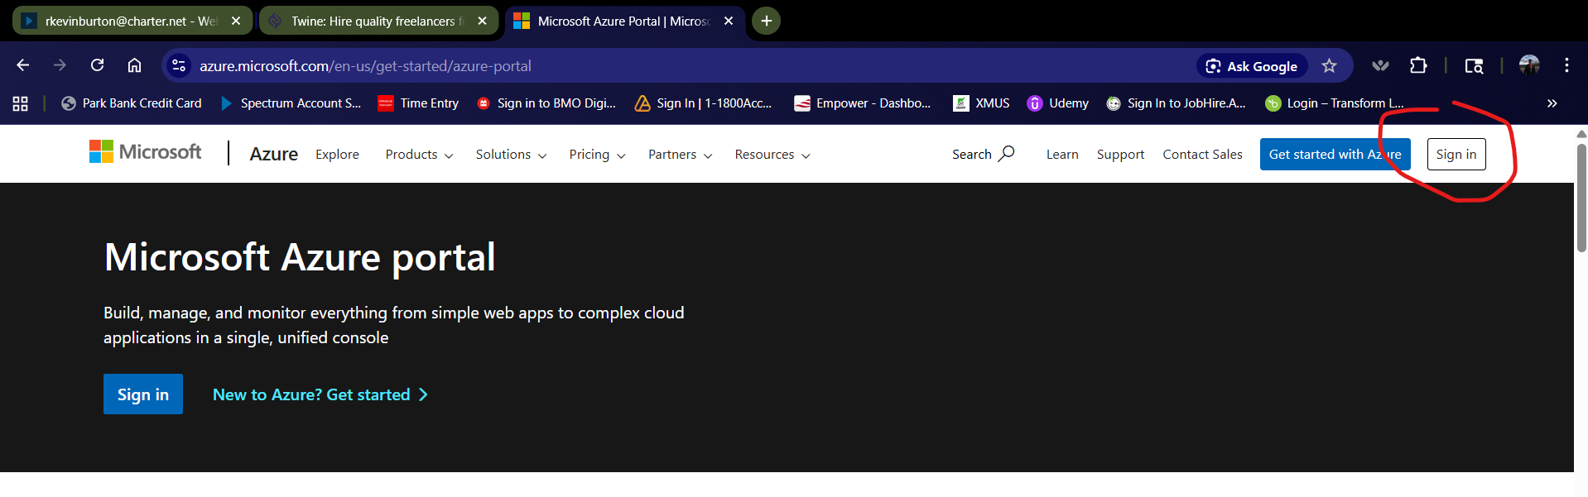Open the XMUS bookmark

(x=982, y=103)
